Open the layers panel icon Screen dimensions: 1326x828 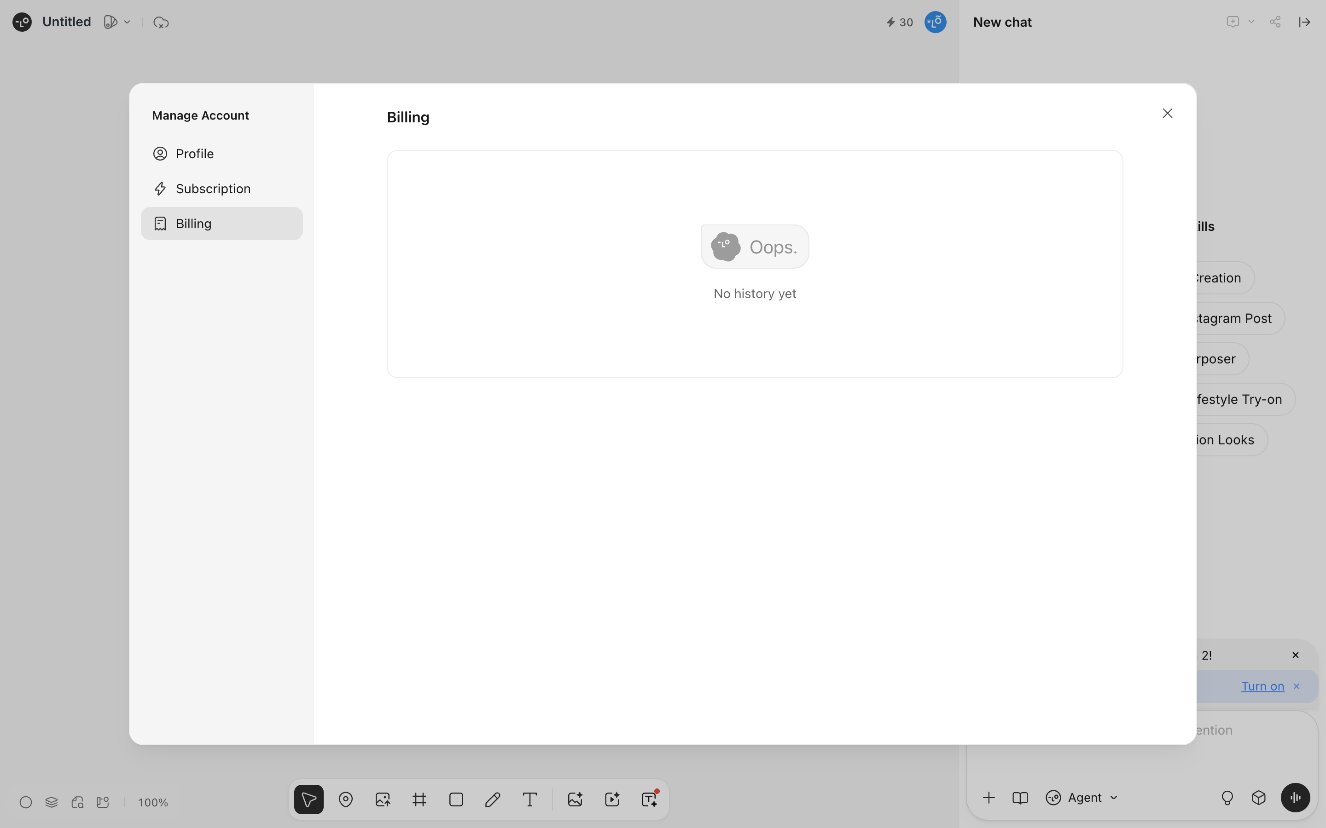pyautogui.click(x=52, y=802)
